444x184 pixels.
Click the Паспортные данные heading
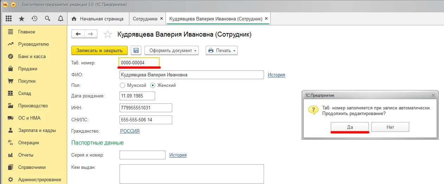pyautogui.click(x=97, y=142)
